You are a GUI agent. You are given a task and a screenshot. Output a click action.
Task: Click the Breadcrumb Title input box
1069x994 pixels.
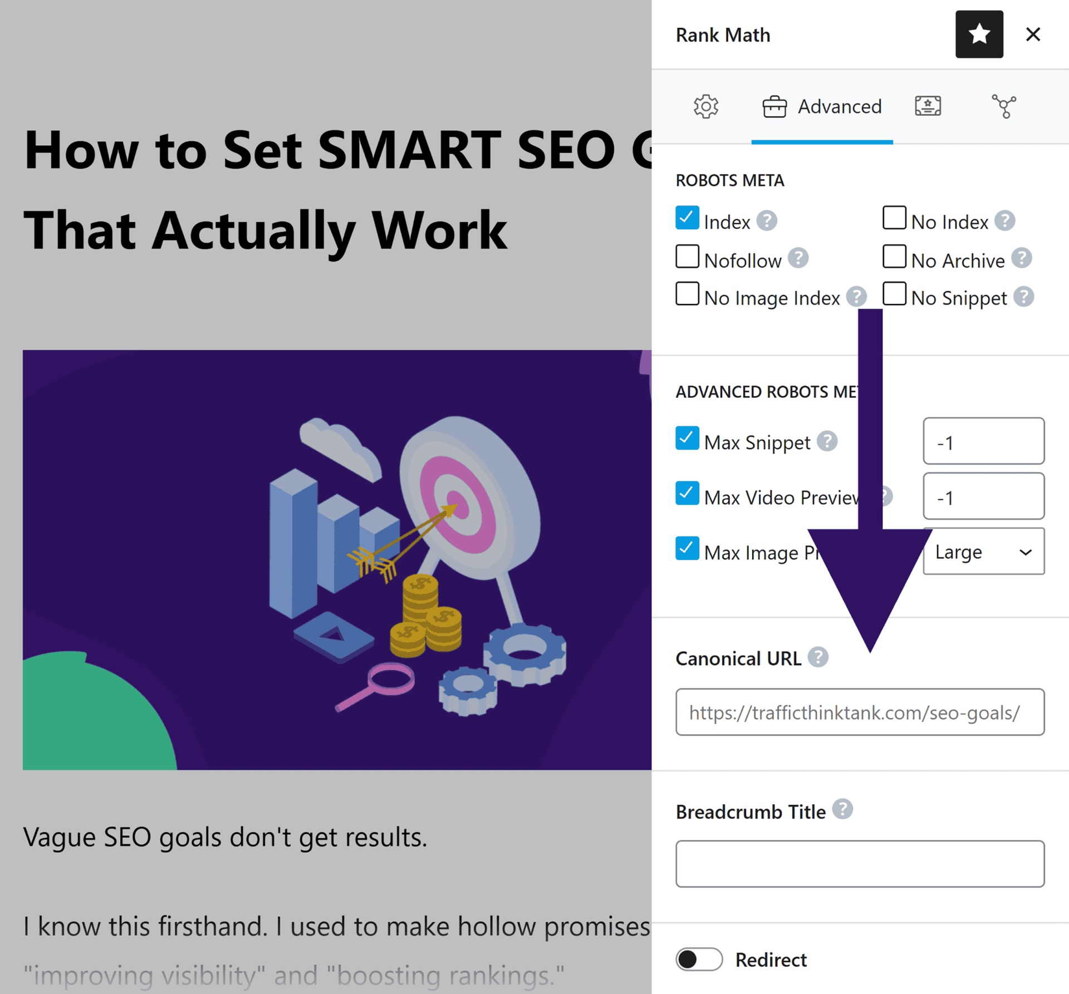(860, 863)
